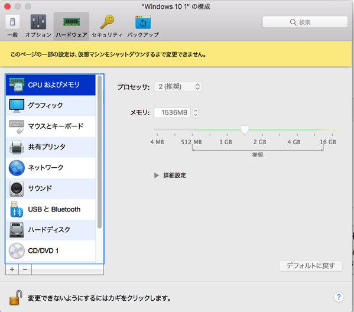The image size is (354, 312).
Task: Click the 512 MB label under the memory slider
Action: (191, 142)
